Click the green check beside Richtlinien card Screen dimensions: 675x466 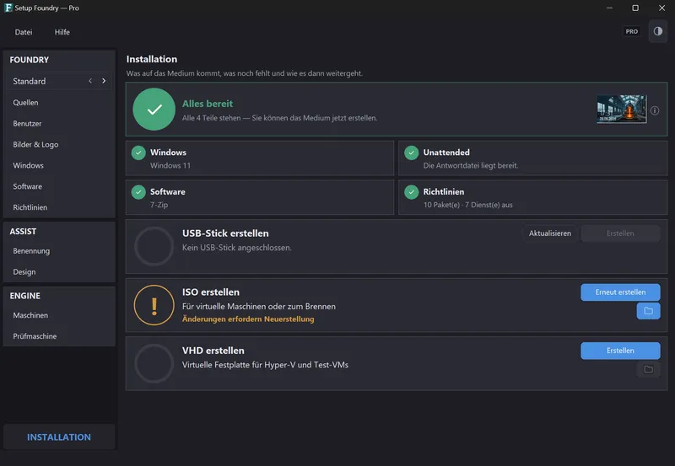[412, 192]
